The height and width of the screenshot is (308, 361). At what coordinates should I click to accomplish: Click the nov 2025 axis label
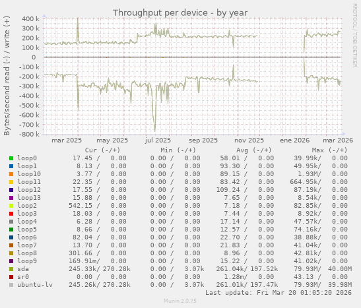tap(249, 140)
